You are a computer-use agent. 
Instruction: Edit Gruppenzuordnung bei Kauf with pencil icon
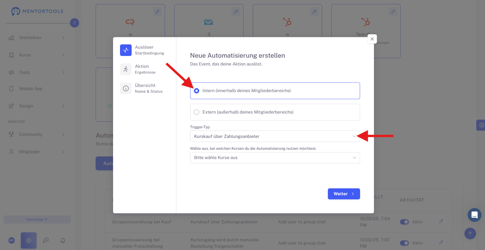(x=441, y=221)
